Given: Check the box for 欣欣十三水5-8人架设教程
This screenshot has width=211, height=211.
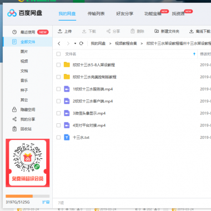Looking at the screenshot, I should coord(58,65).
